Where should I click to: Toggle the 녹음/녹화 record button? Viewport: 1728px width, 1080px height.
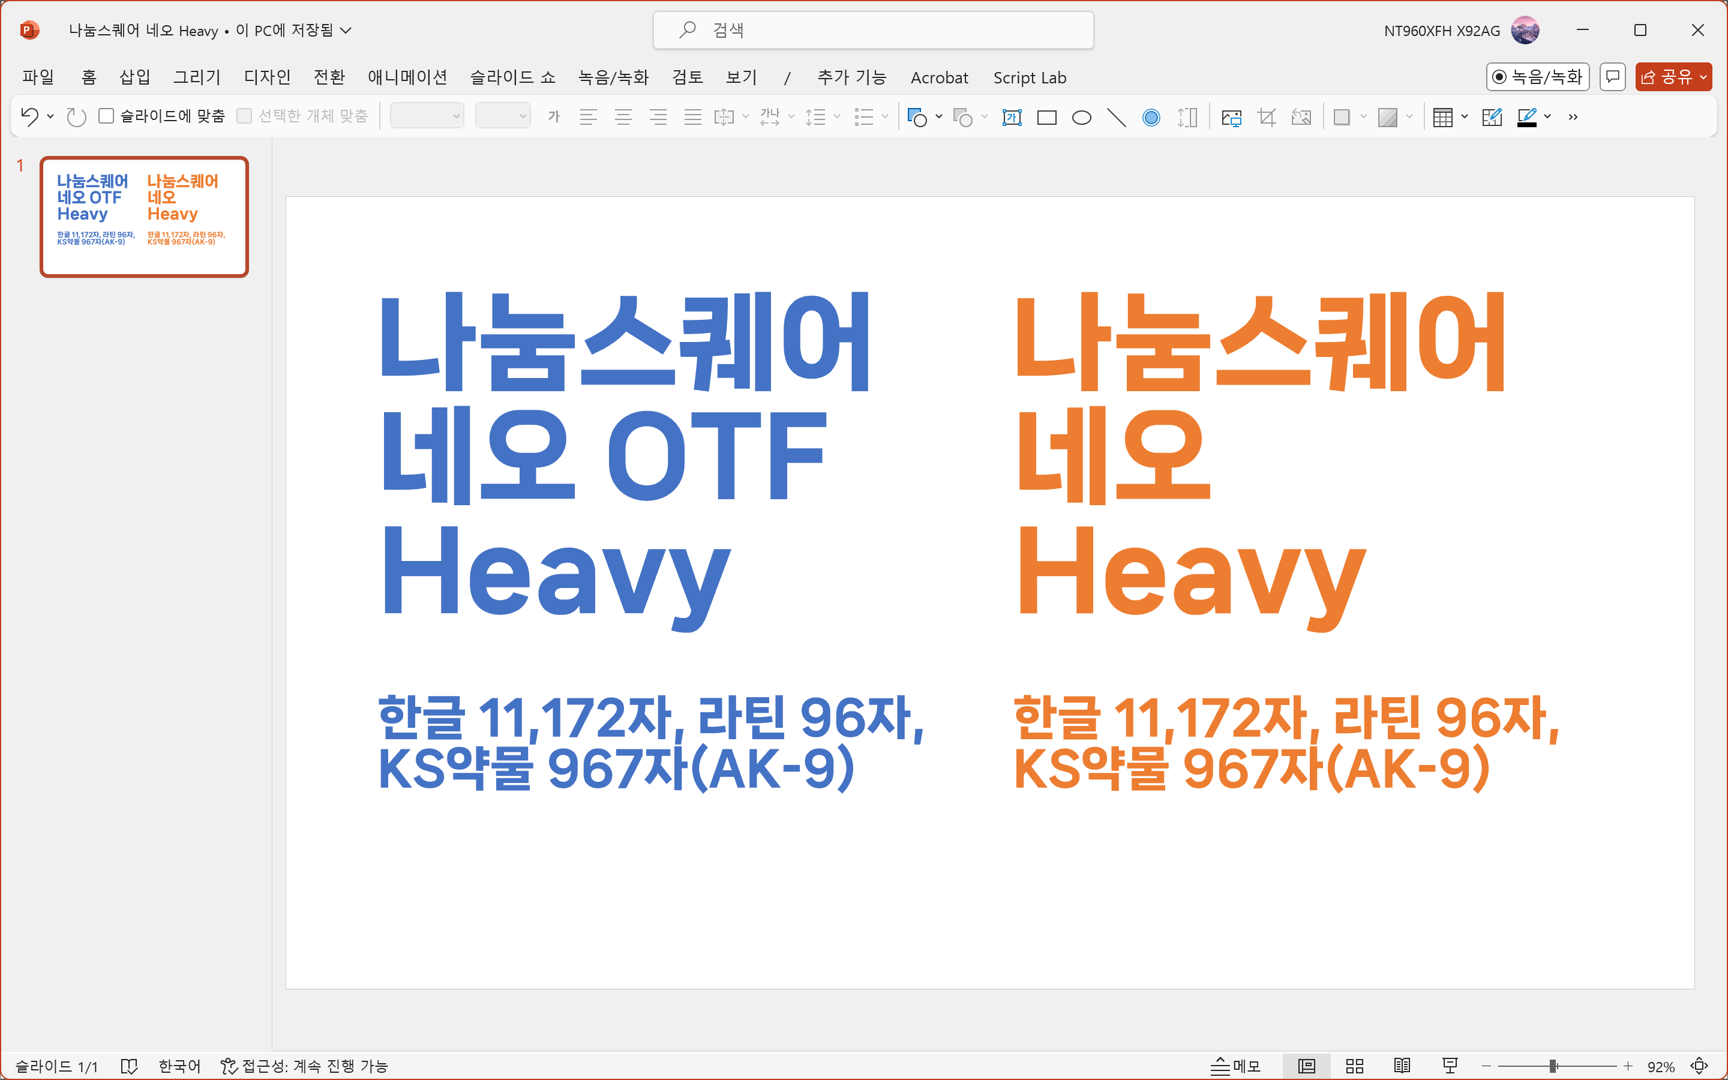1537,77
